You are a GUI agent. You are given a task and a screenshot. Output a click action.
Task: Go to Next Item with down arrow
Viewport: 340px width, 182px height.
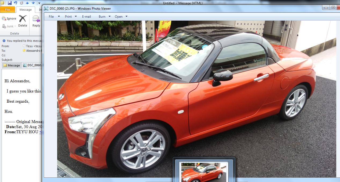[x=33, y=3]
